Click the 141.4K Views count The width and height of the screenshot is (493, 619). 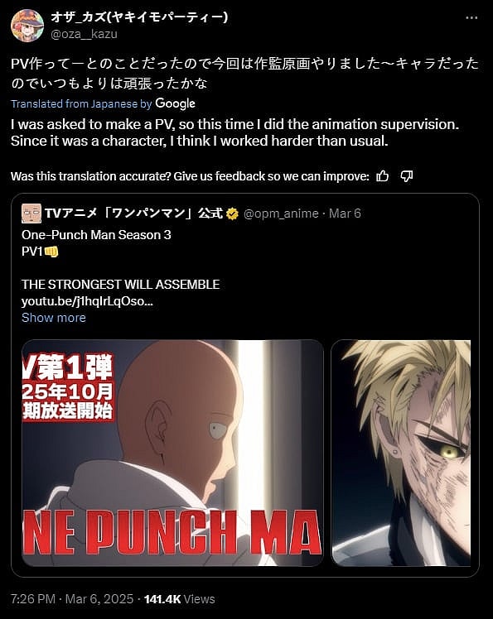(180, 599)
